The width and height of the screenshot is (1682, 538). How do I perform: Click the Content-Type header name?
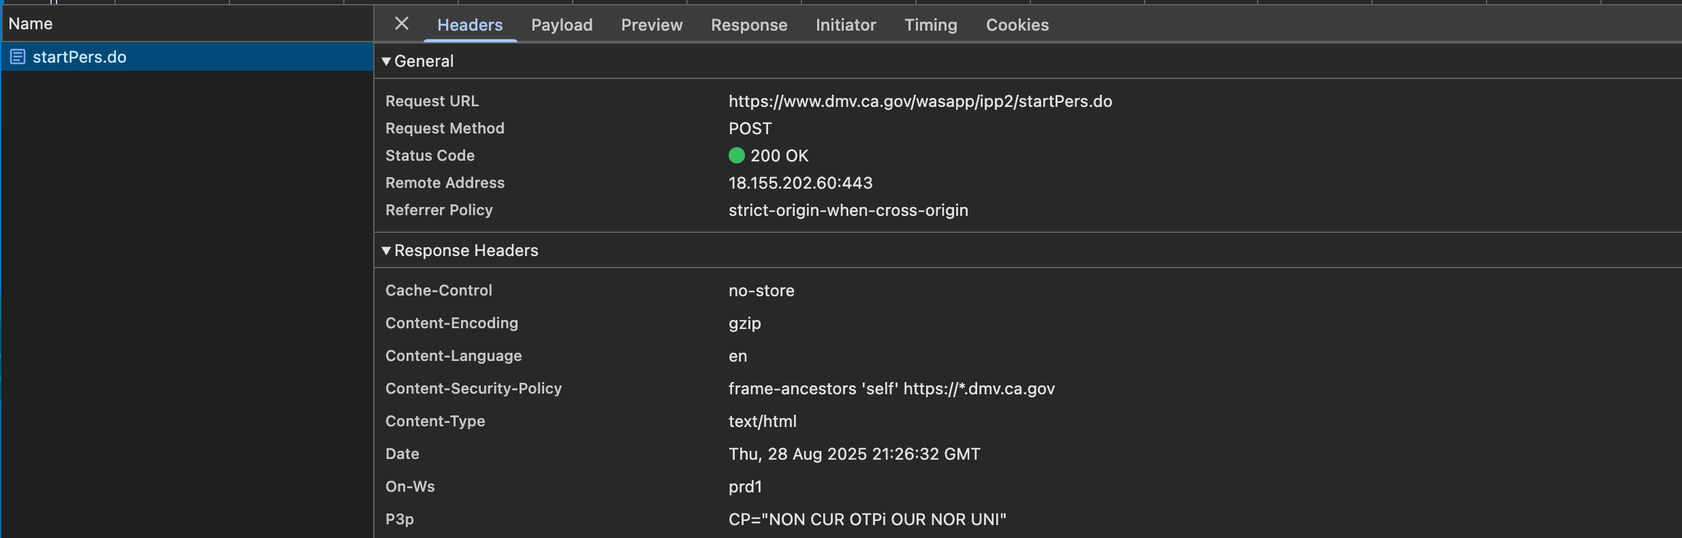[x=435, y=422]
